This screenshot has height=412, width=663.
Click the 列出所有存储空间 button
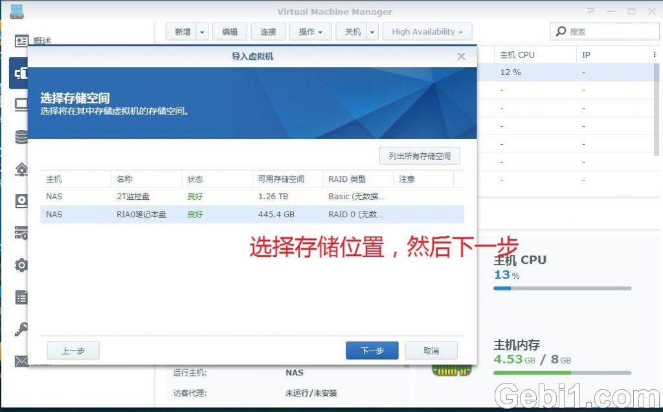pyautogui.click(x=419, y=155)
